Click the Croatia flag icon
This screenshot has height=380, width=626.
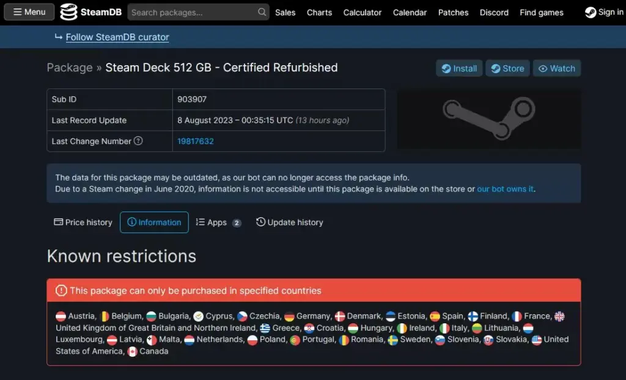point(309,329)
